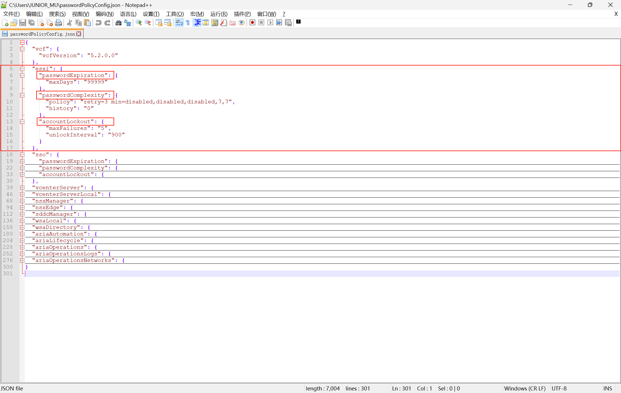Click line number 10 in margin
Image resolution: width=621 pixels, height=393 pixels.
[x=9, y=102]
